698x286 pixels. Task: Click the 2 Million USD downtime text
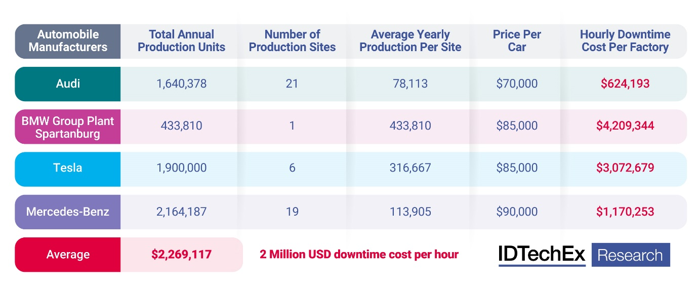[359, 255]
